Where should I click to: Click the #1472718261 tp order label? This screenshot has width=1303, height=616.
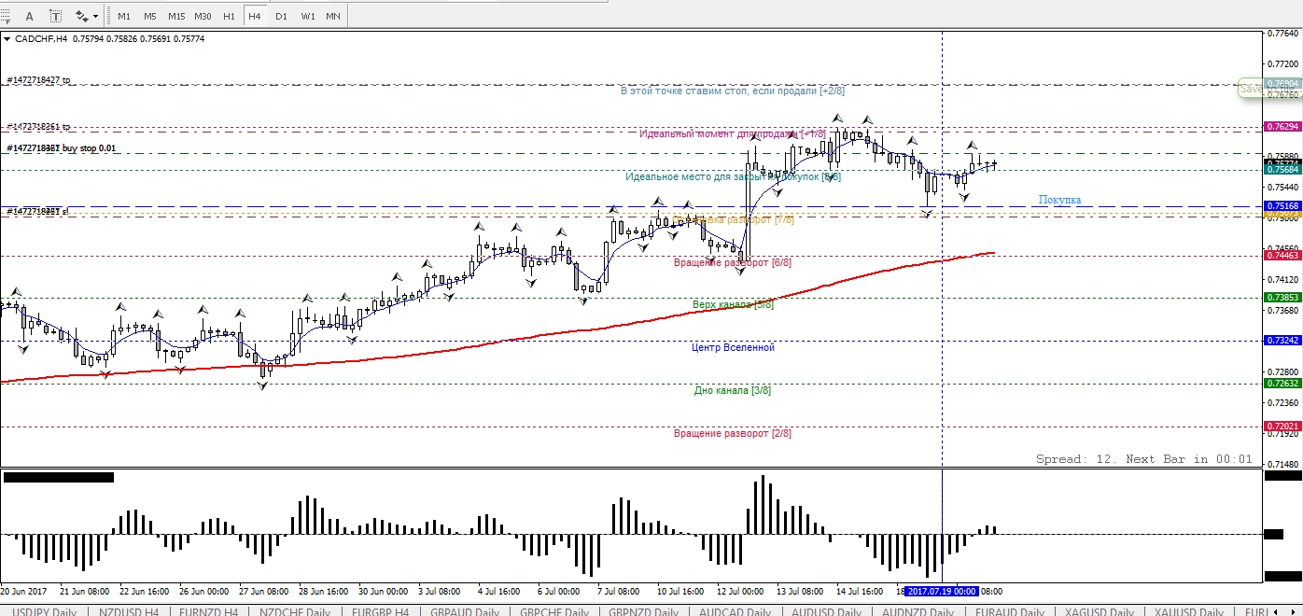point(38,126)
